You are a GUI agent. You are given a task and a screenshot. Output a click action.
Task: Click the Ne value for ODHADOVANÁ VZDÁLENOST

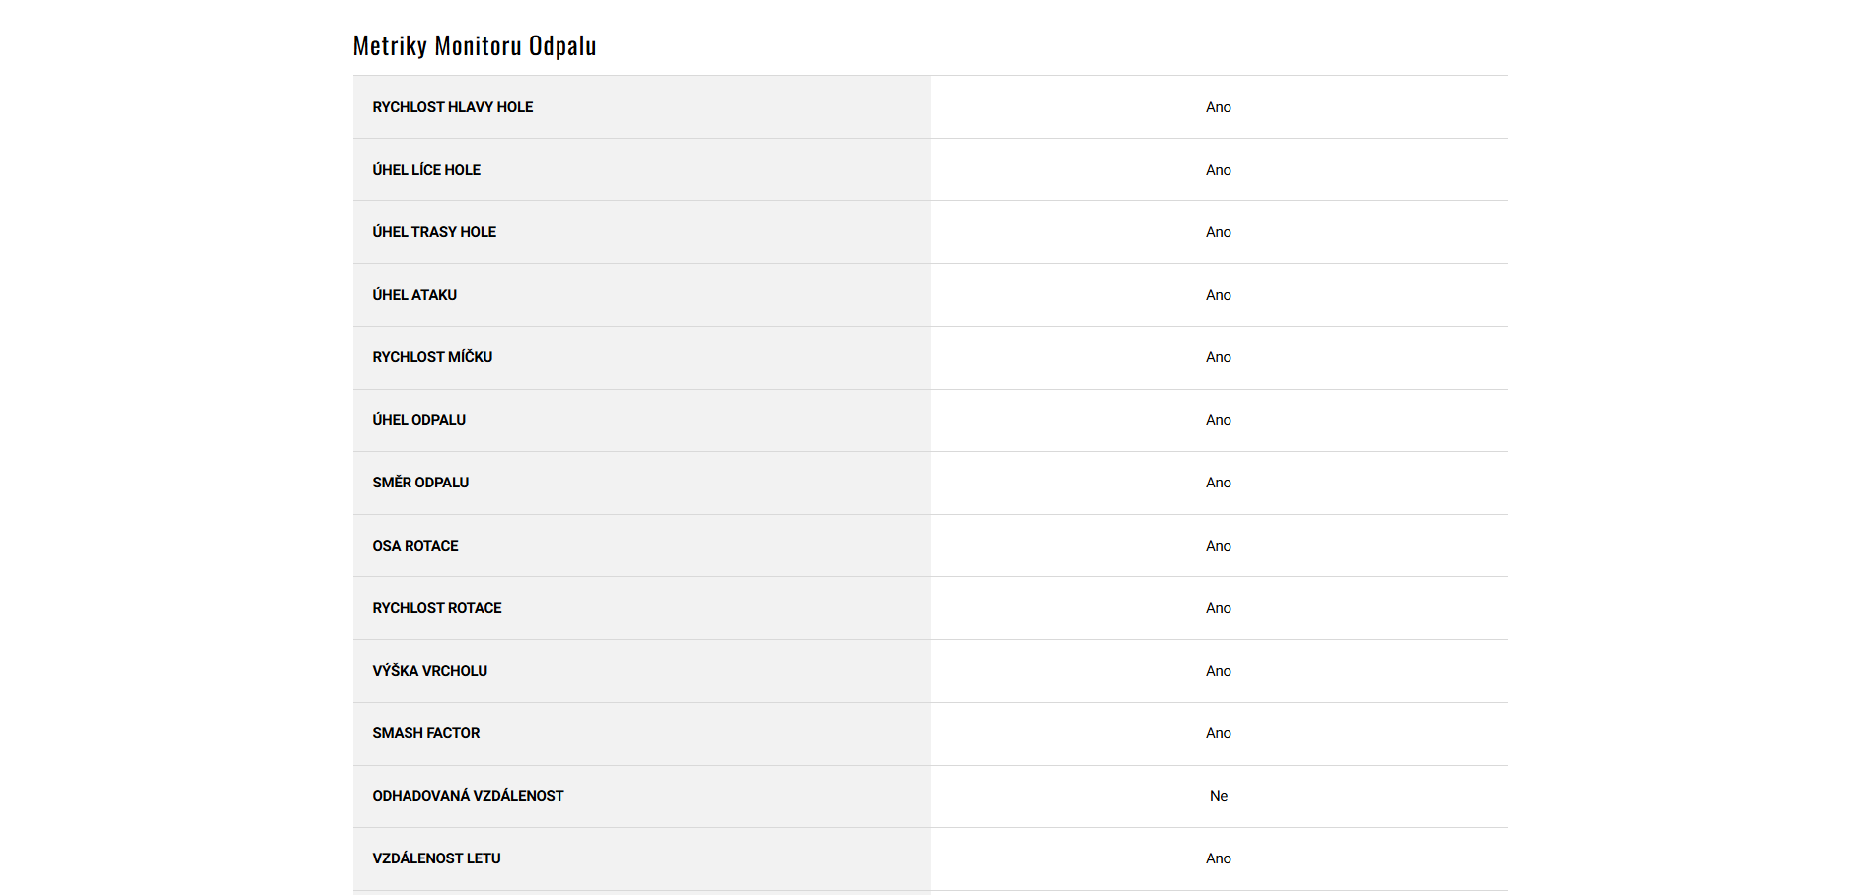(x=1219, y=796)
